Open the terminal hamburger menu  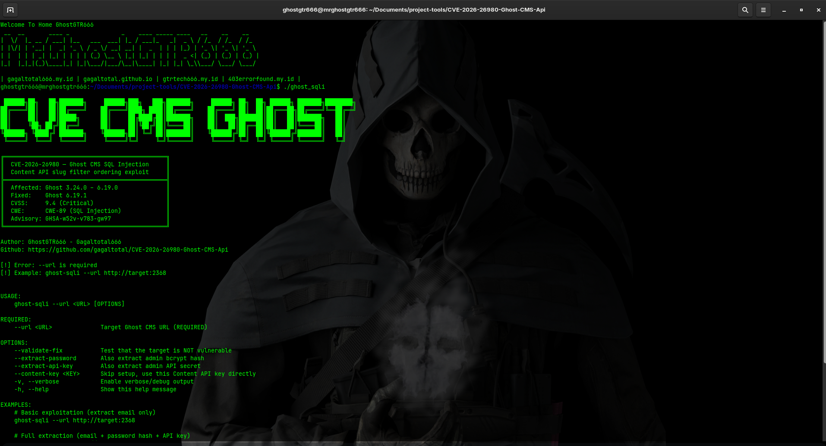point(763,10)
